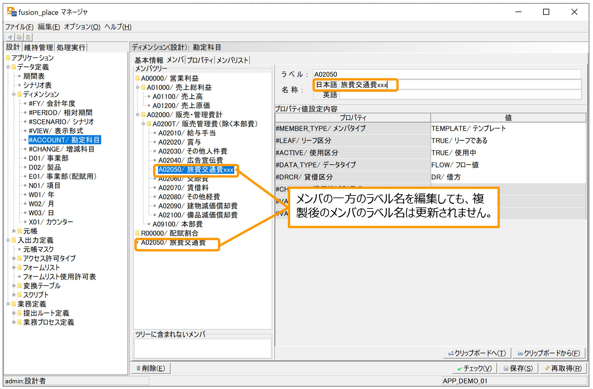593x389 pixels.
Task: Select フォームリスト使用許可表 in the tree
Action: pos(59,277)
